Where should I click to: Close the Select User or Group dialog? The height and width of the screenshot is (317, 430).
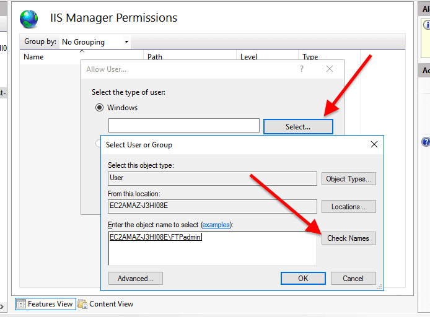click(374, 145)
